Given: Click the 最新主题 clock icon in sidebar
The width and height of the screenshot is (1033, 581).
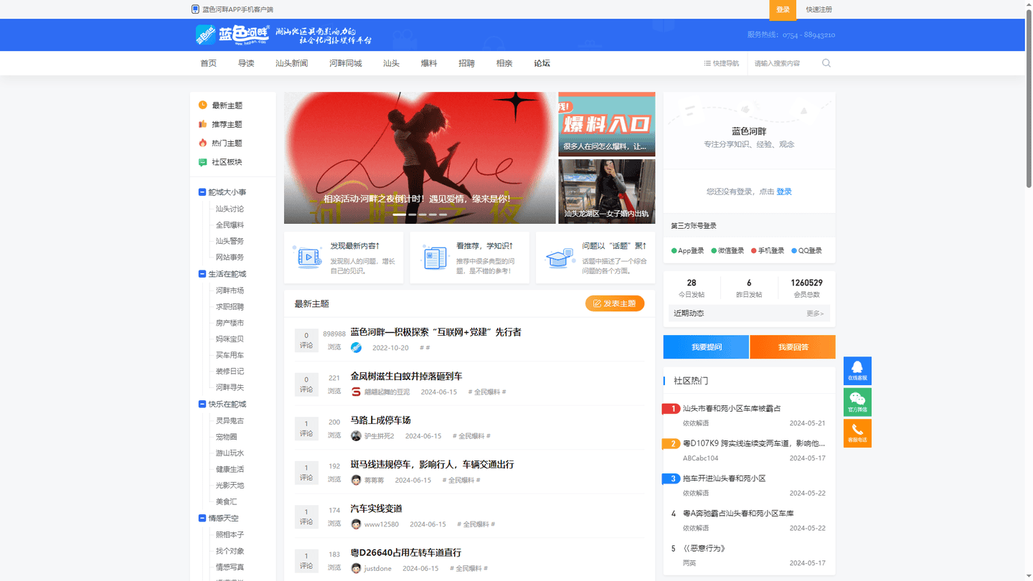Looking at the screenshot, I should coord(203,105).
